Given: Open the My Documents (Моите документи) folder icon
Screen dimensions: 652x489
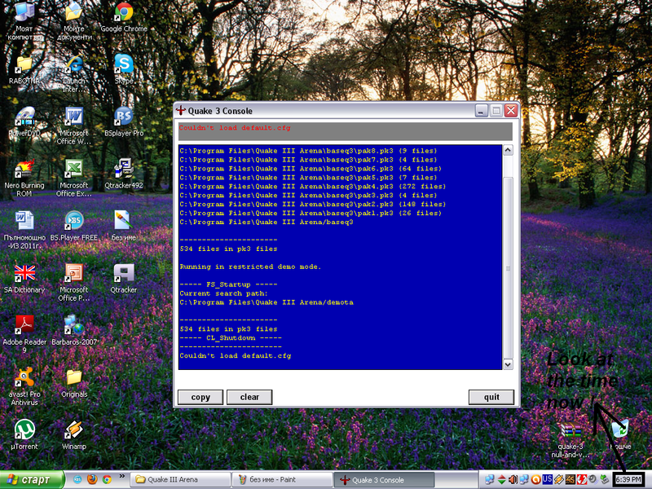Looking at the screenshot, I should click(x=74, y=21).
